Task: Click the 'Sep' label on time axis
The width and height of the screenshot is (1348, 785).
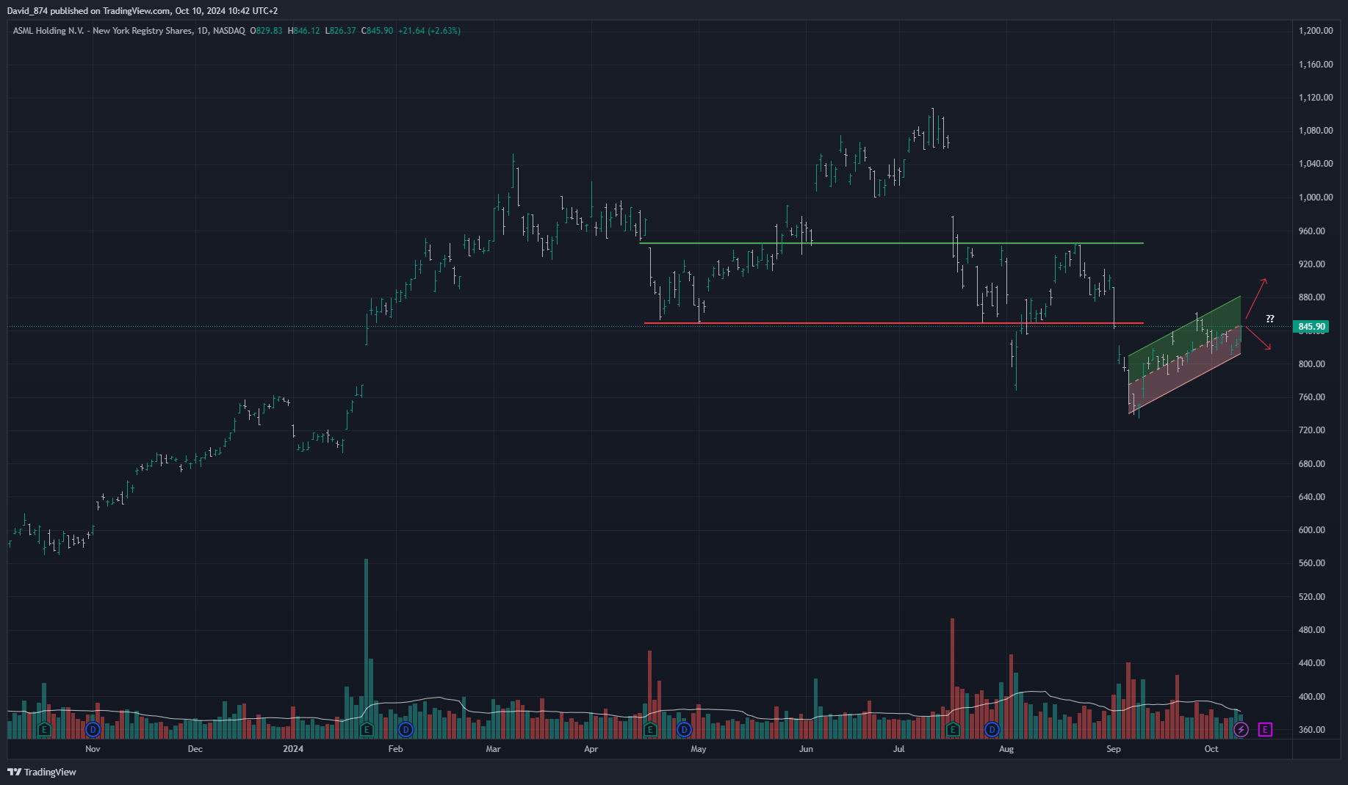Action: coord(1114,749)
